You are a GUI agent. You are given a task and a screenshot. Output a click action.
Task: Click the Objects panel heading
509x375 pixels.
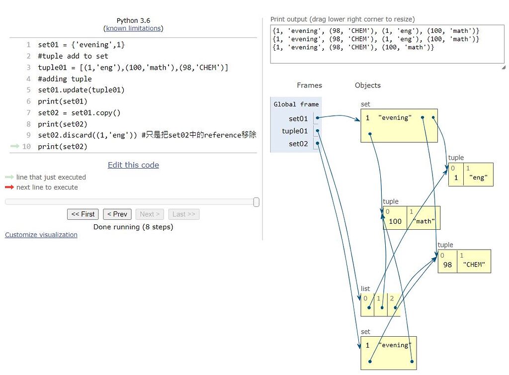pyautogui.click(x=367, y=85)
